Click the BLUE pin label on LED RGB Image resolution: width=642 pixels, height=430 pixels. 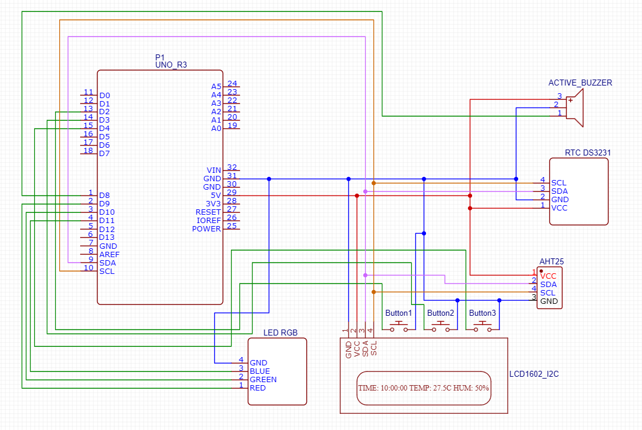(x=260, y=371)
